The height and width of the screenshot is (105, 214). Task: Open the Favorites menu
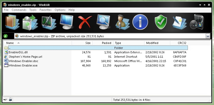[46, 10]
